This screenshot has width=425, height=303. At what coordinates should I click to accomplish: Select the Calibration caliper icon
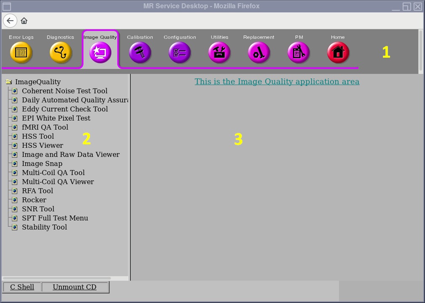tap(140, 53)
